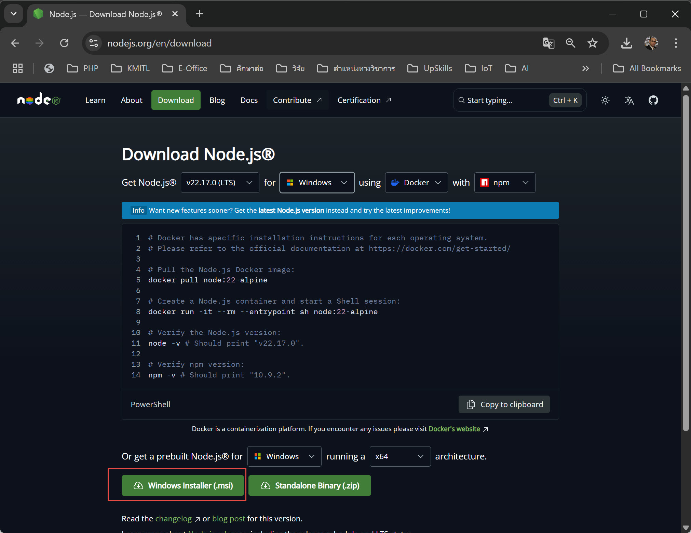Download the Windows Installer (.msi)

pos(183,485)
